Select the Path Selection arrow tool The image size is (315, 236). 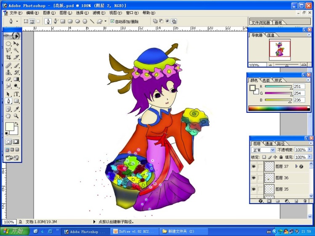coord(8,94)
